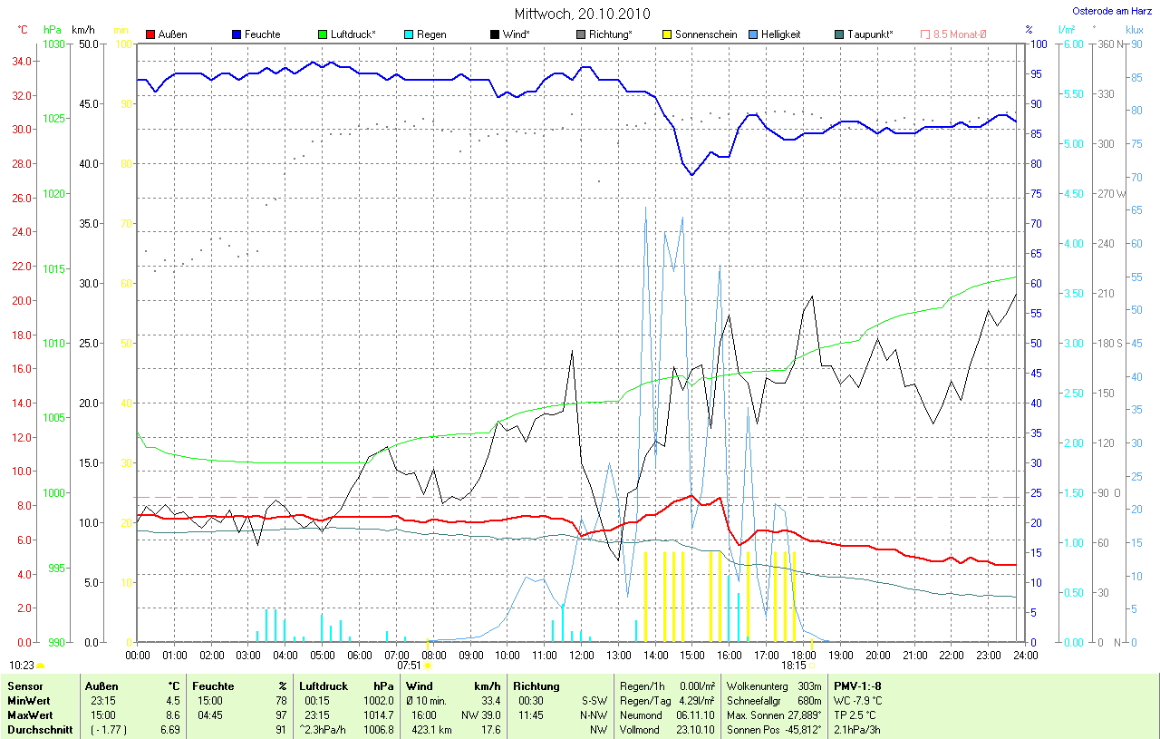The image size is (1160, 739).
Task: Click the gray Richtung legend square
Action: (x=581, y=34)
